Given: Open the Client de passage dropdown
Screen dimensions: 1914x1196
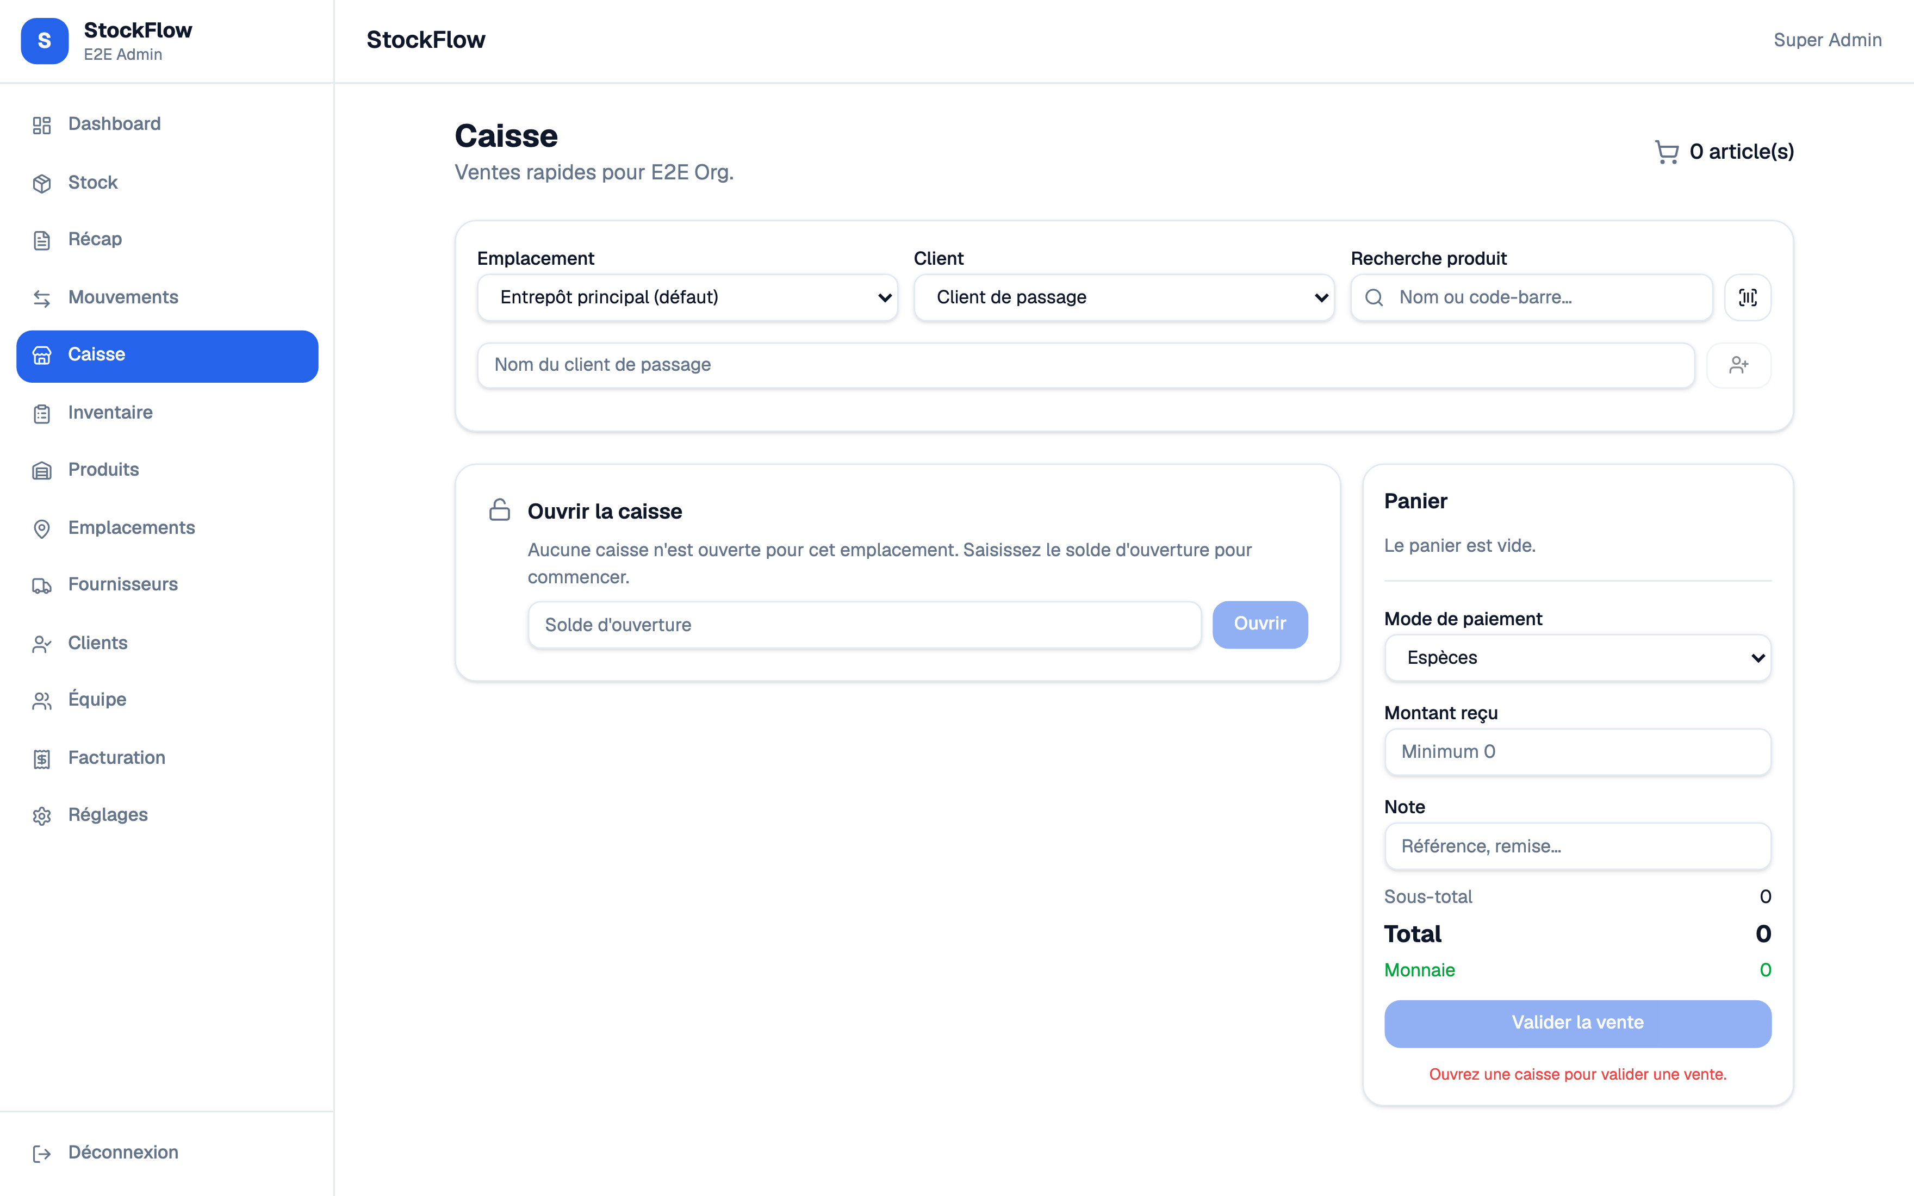Looking at the screenshot, I should click(1124, 297).
